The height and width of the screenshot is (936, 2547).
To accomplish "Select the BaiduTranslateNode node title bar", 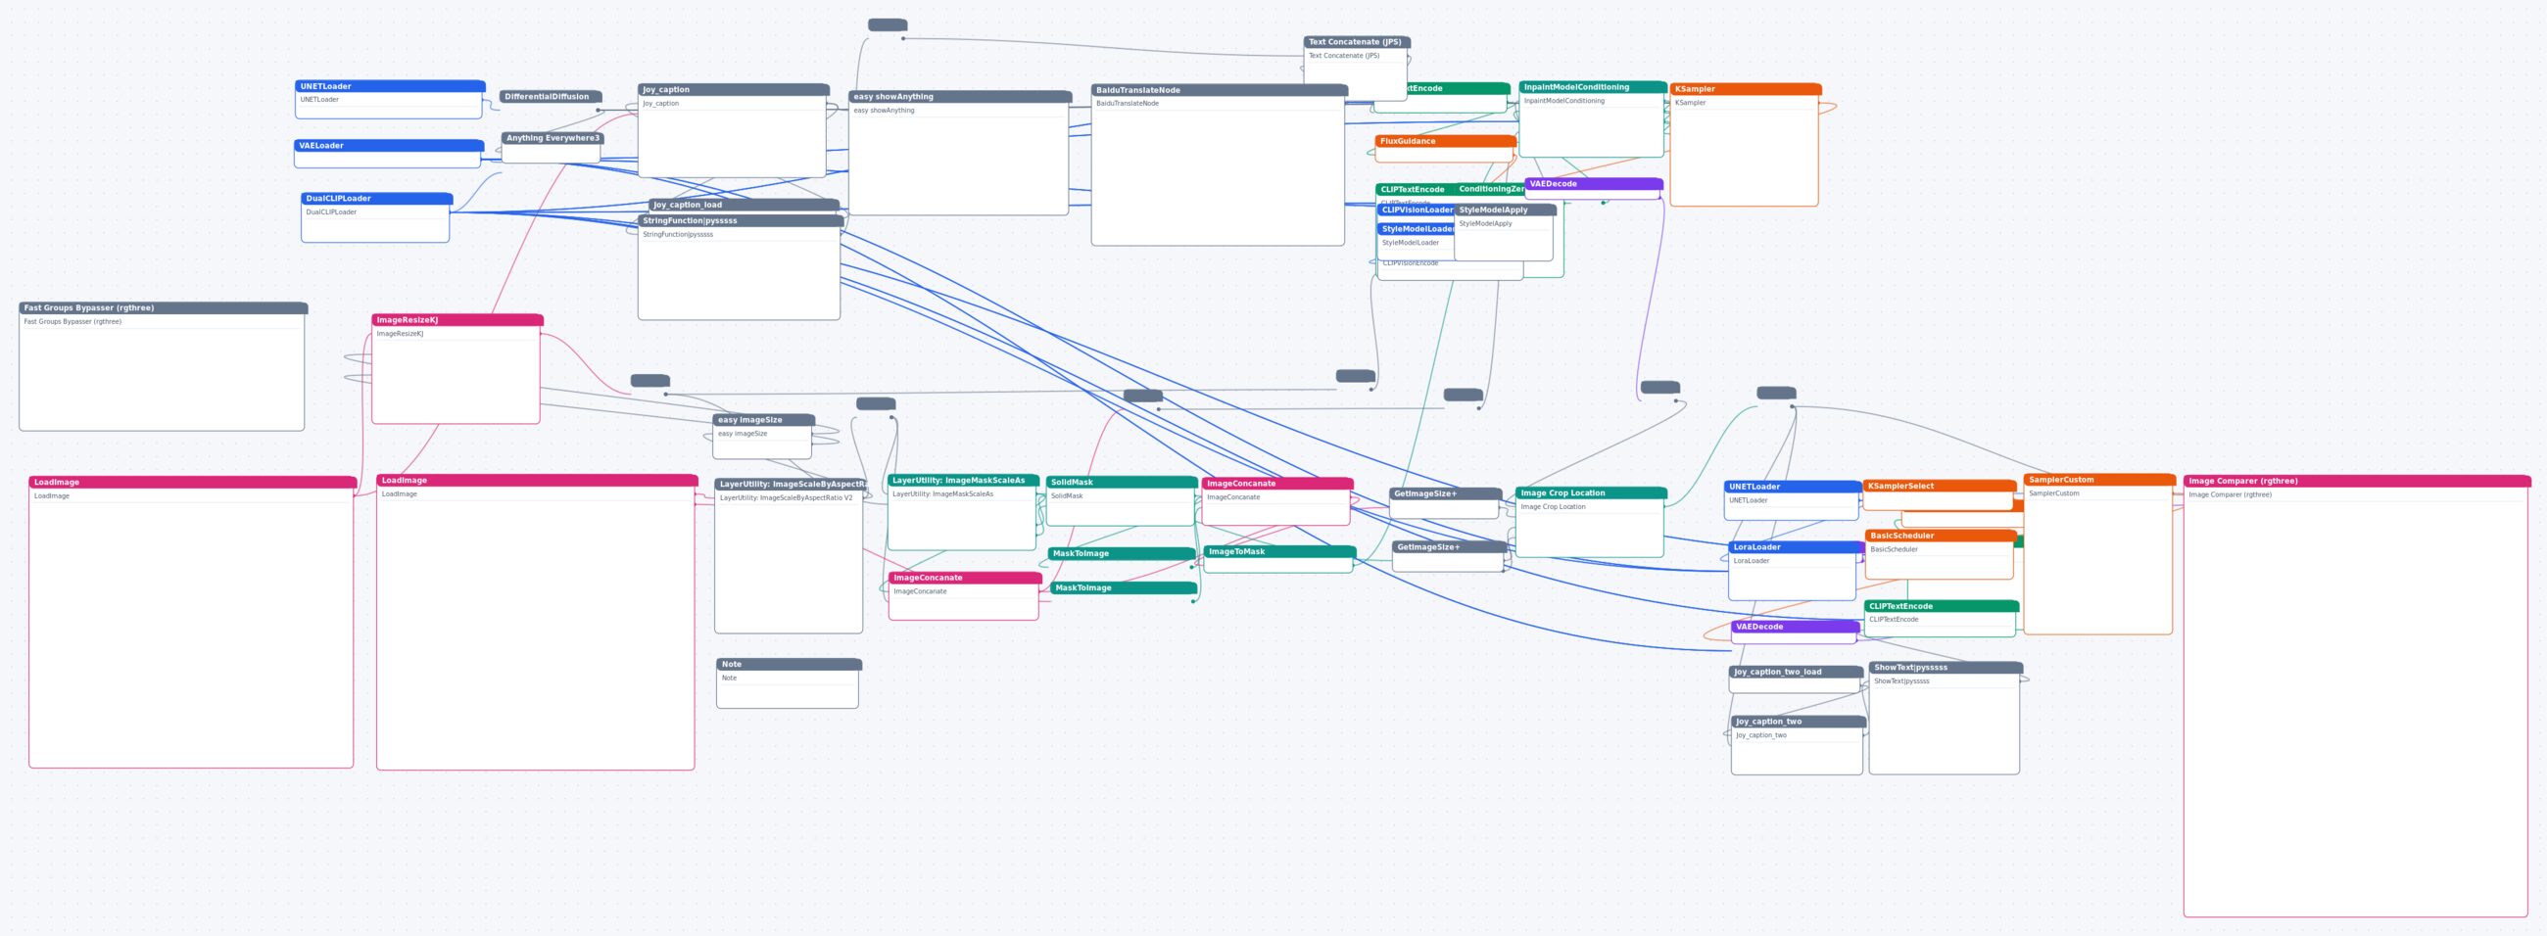I will click(1219, 90).
